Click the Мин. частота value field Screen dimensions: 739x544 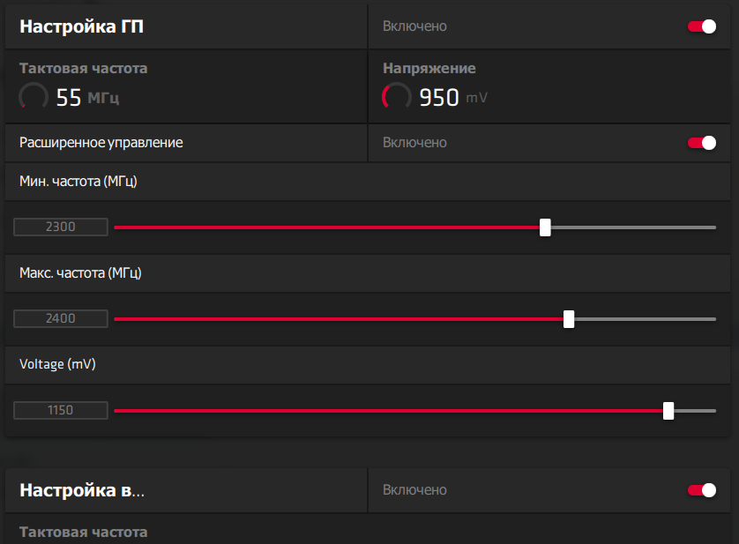61,227
